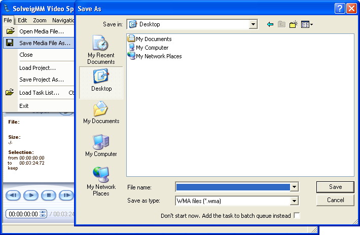The width and height of the screenshot is (360, 235).
Task: Select My Network Places in file list
Action: pyautogui.click(x=155, y=56)
